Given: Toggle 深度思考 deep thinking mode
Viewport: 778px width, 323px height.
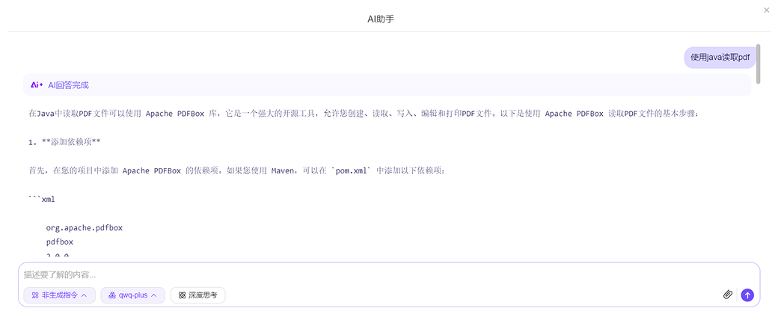Looking at the screenshot, I should [x=197, y=295].
